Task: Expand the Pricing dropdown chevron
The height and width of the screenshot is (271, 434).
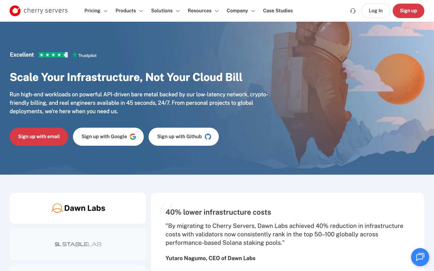Action: tap(105, 11)
